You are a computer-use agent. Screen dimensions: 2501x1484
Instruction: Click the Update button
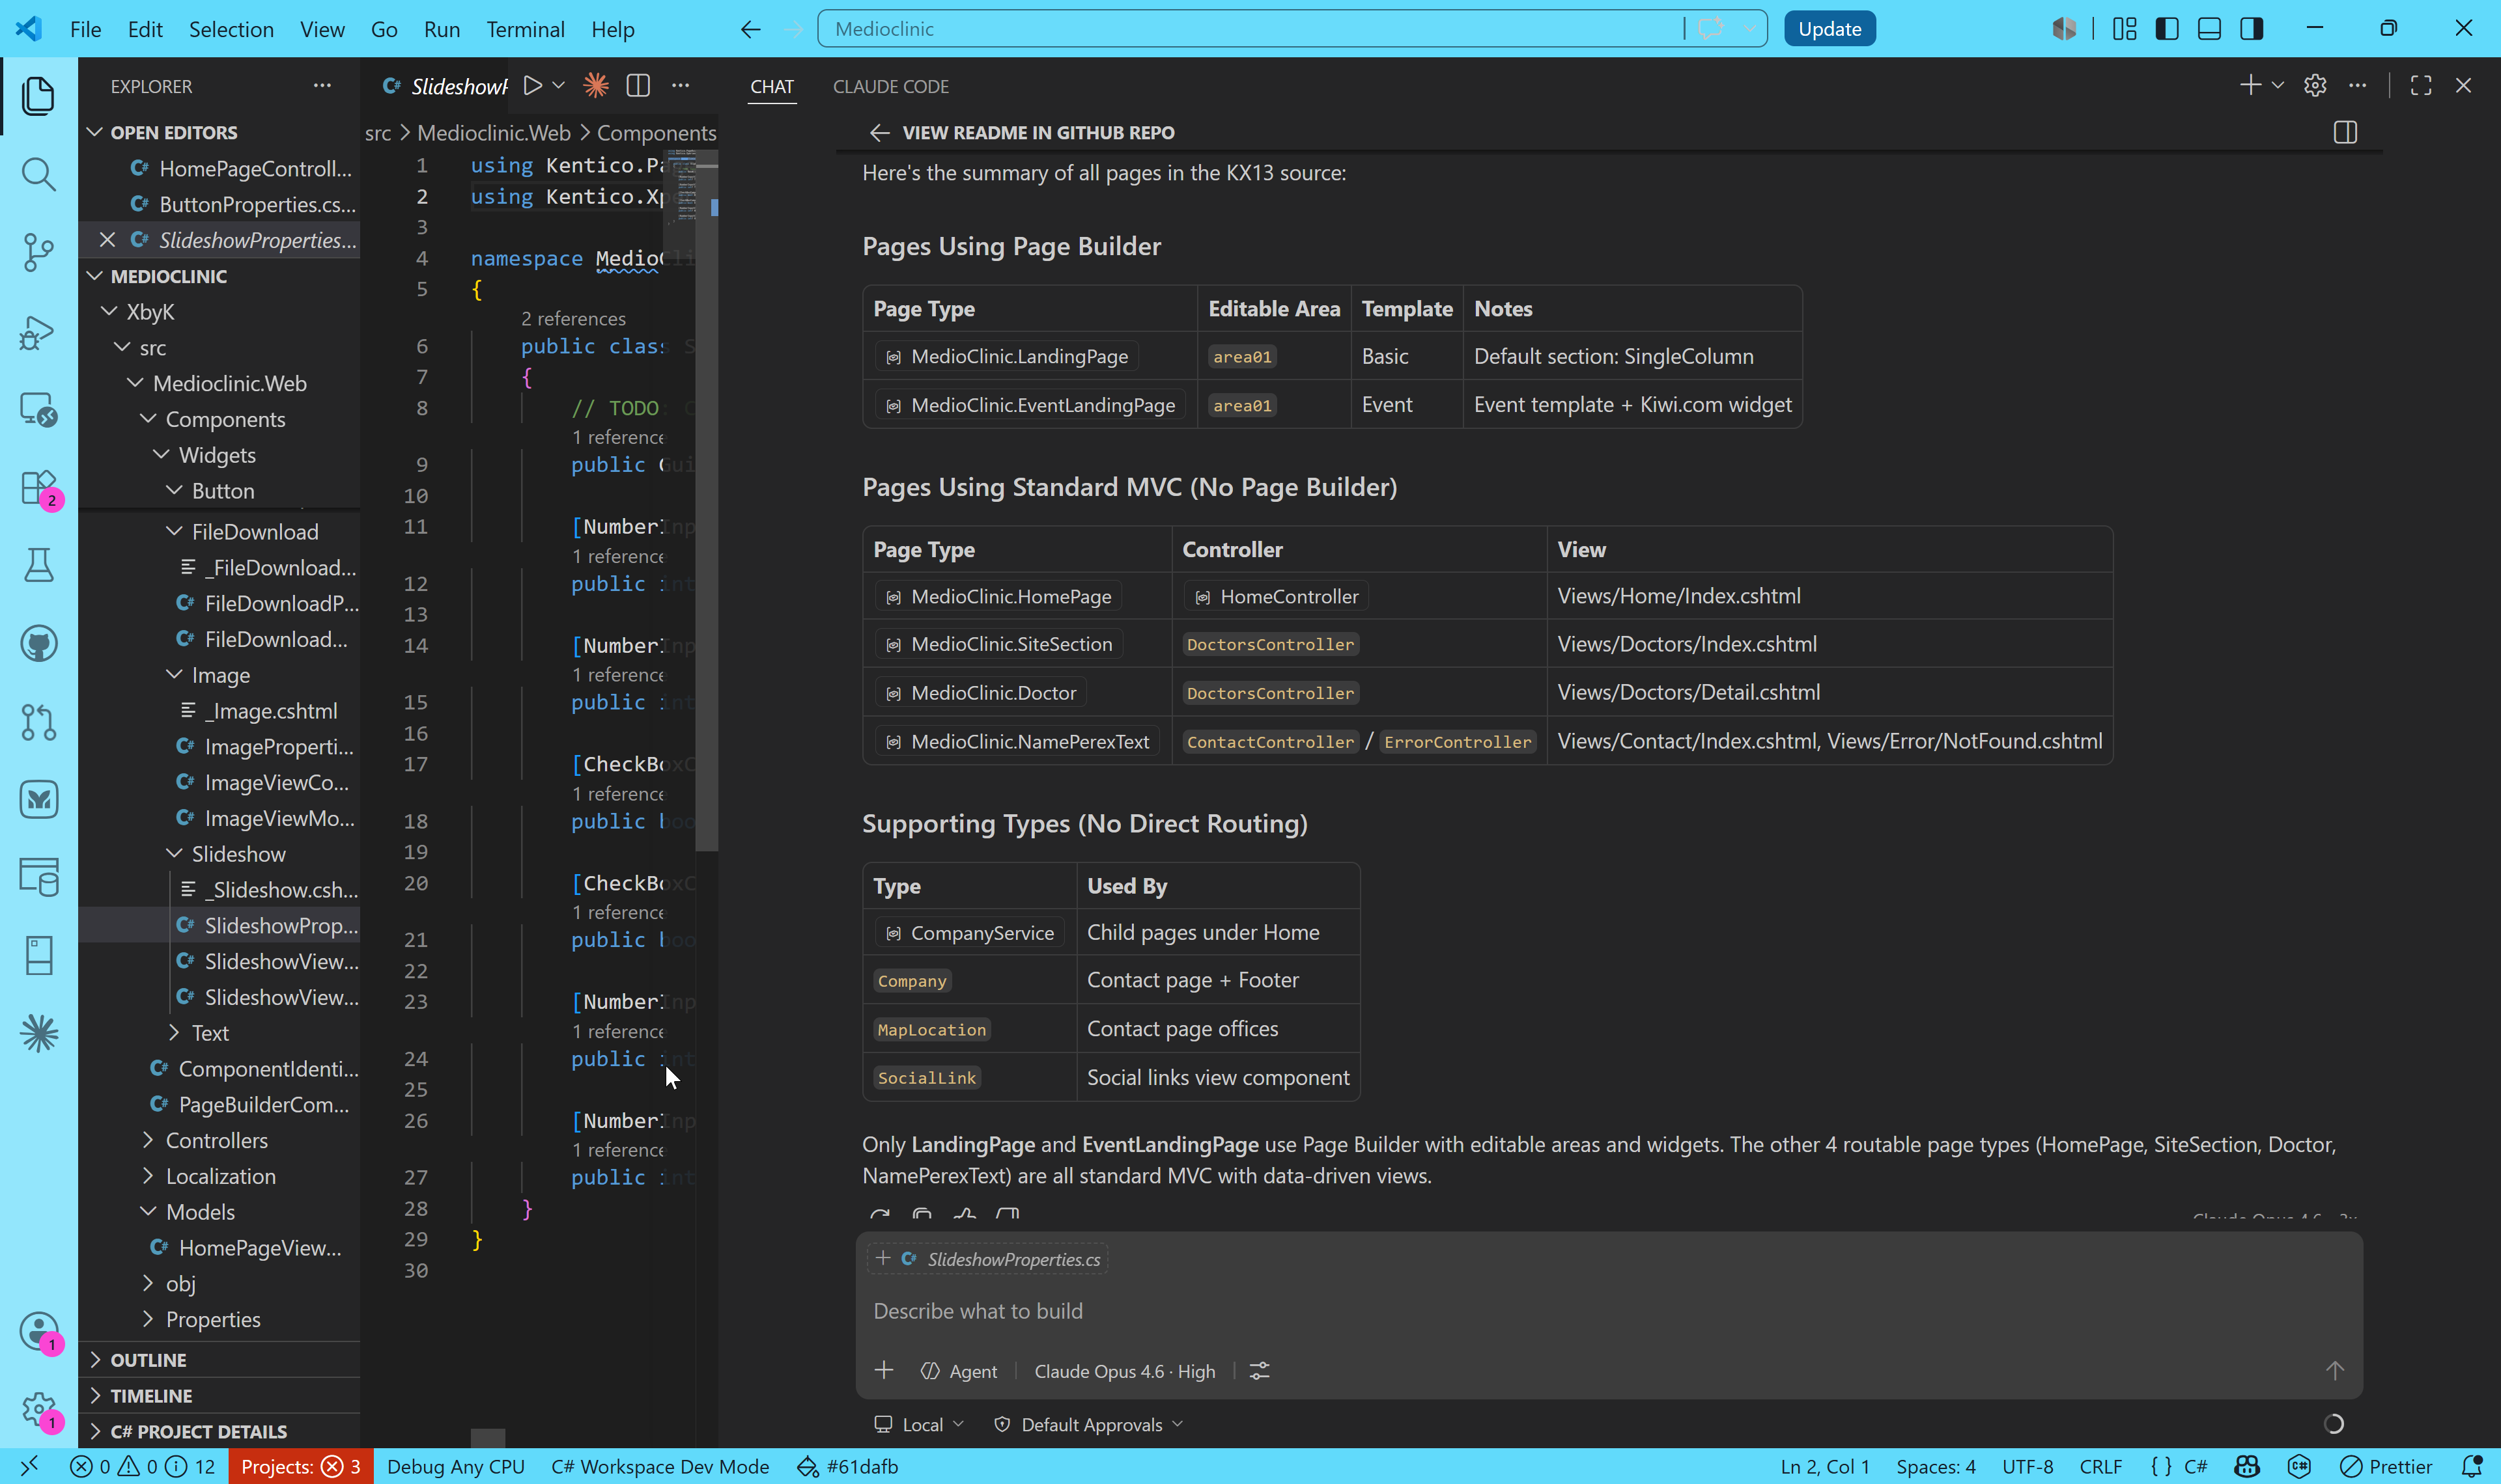1830,29
